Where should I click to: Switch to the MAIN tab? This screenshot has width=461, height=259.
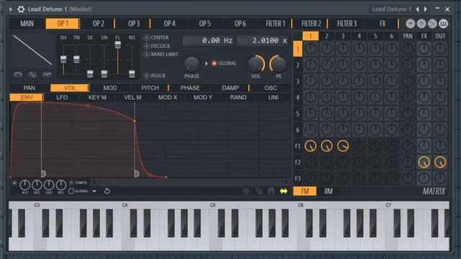pos(27,24)
